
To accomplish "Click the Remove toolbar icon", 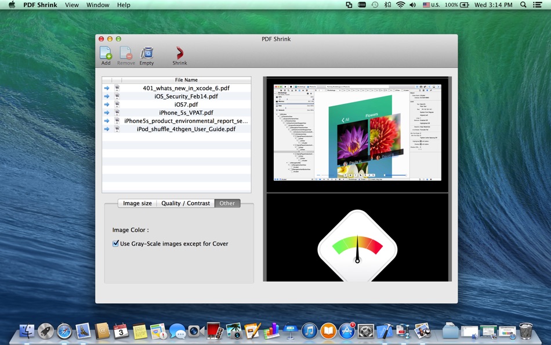I will point(126,53).
